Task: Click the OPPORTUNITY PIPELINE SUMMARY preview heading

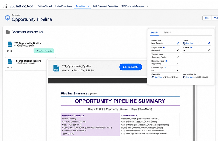Action: coord(120,101)
